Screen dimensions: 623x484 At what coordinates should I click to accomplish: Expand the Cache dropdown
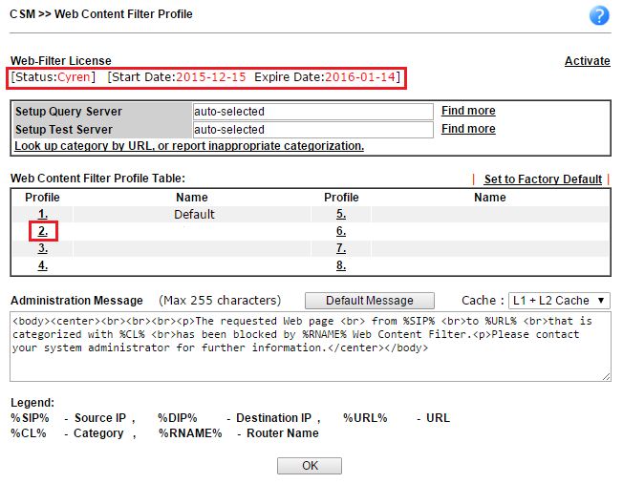559,301
